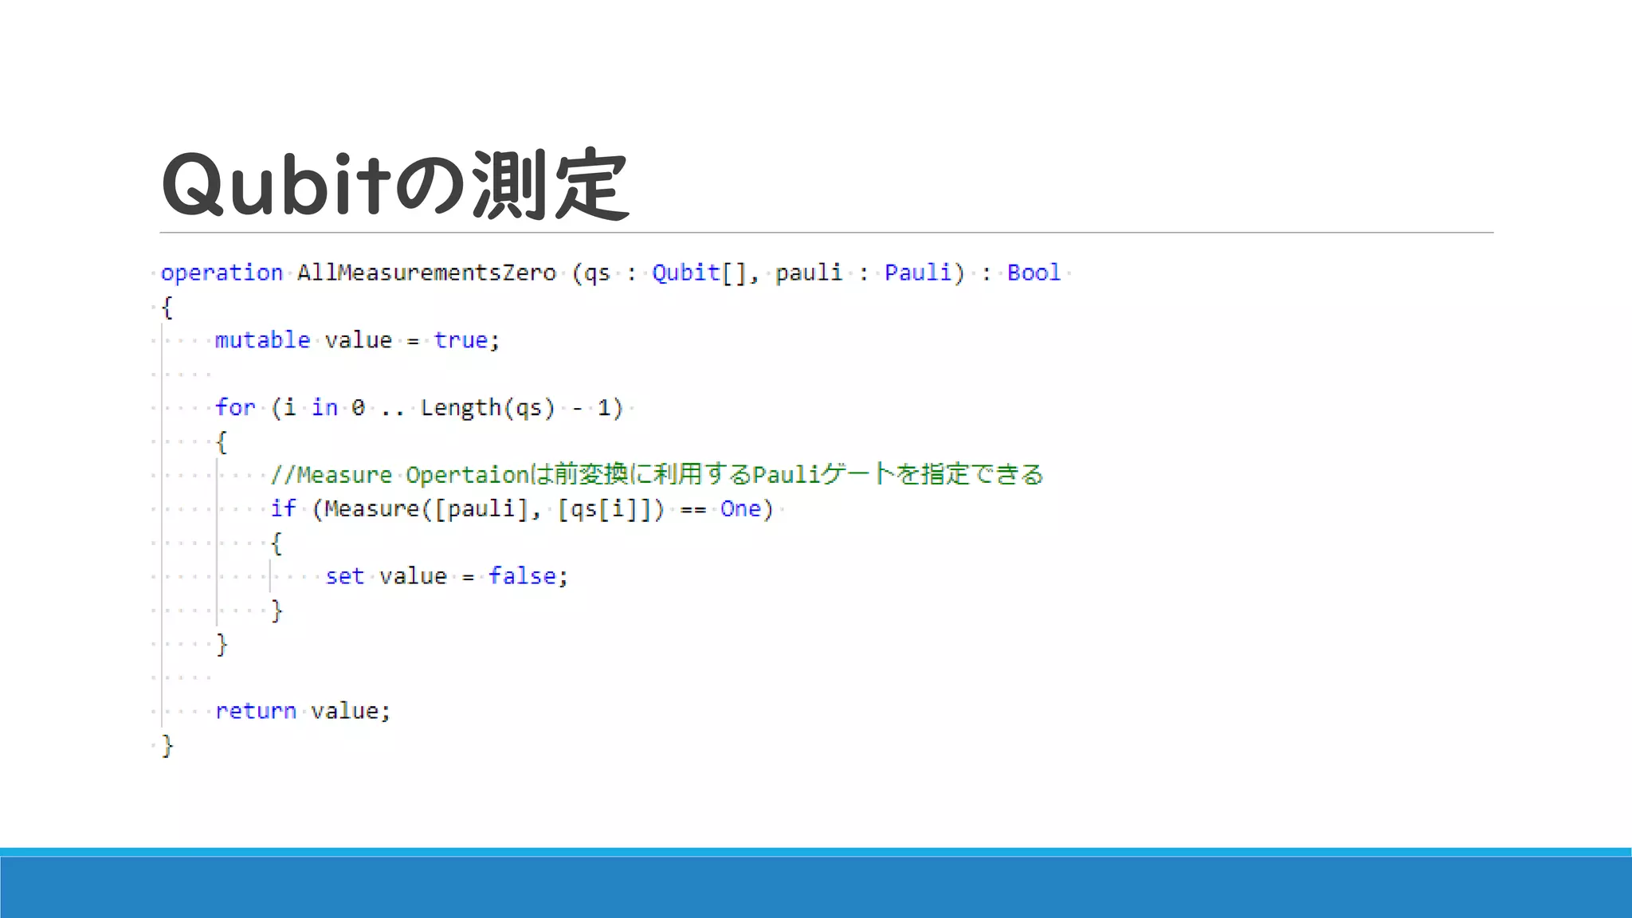1632x918 pixels.
Task: Click the "Length(qs)" call
Action: coord(487,408)
